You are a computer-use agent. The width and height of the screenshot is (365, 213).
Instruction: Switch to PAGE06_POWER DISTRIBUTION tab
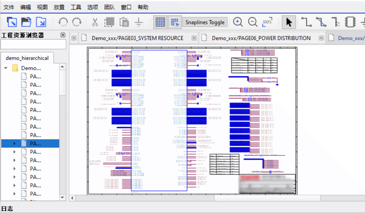(261, 38)
